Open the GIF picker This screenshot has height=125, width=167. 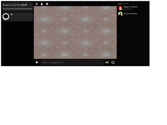107,62
